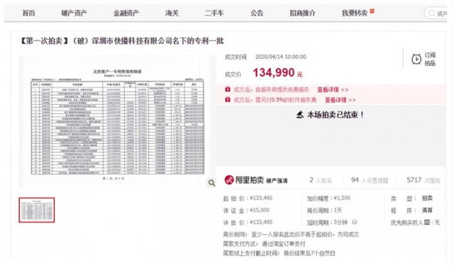Click the help icon beside 延时周期 5分钟
This screenshot has height=266, width=452.
[354, 222]
